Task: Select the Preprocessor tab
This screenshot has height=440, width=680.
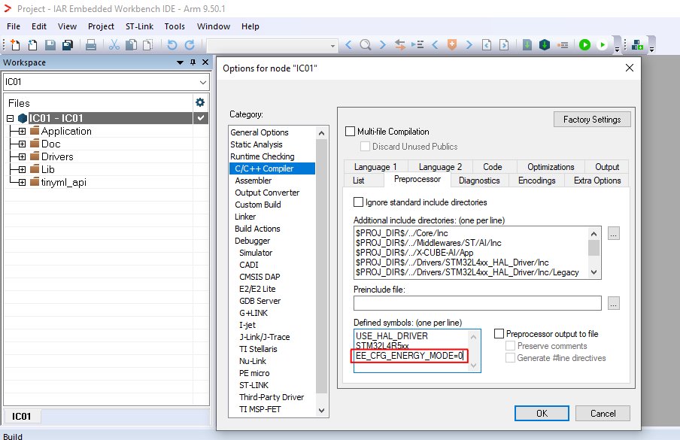Action: click(417, 179)
